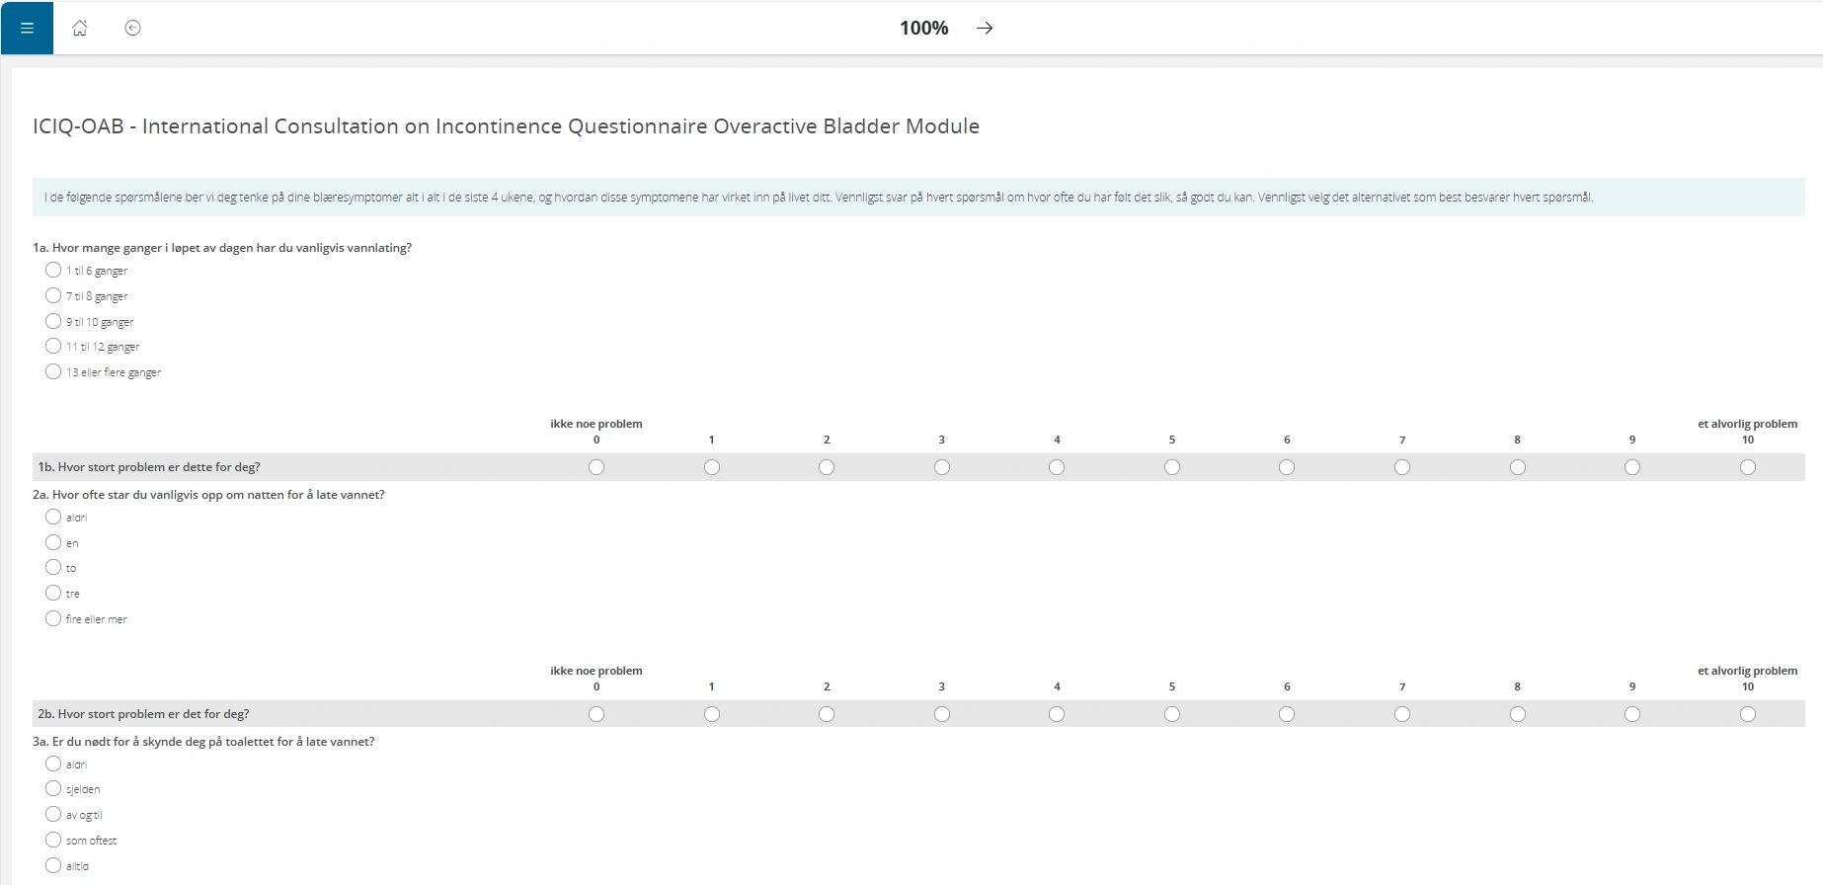Select 'aldri' for question 3a
Viewport: 1823px width, 885px height.
coord(53,764)
